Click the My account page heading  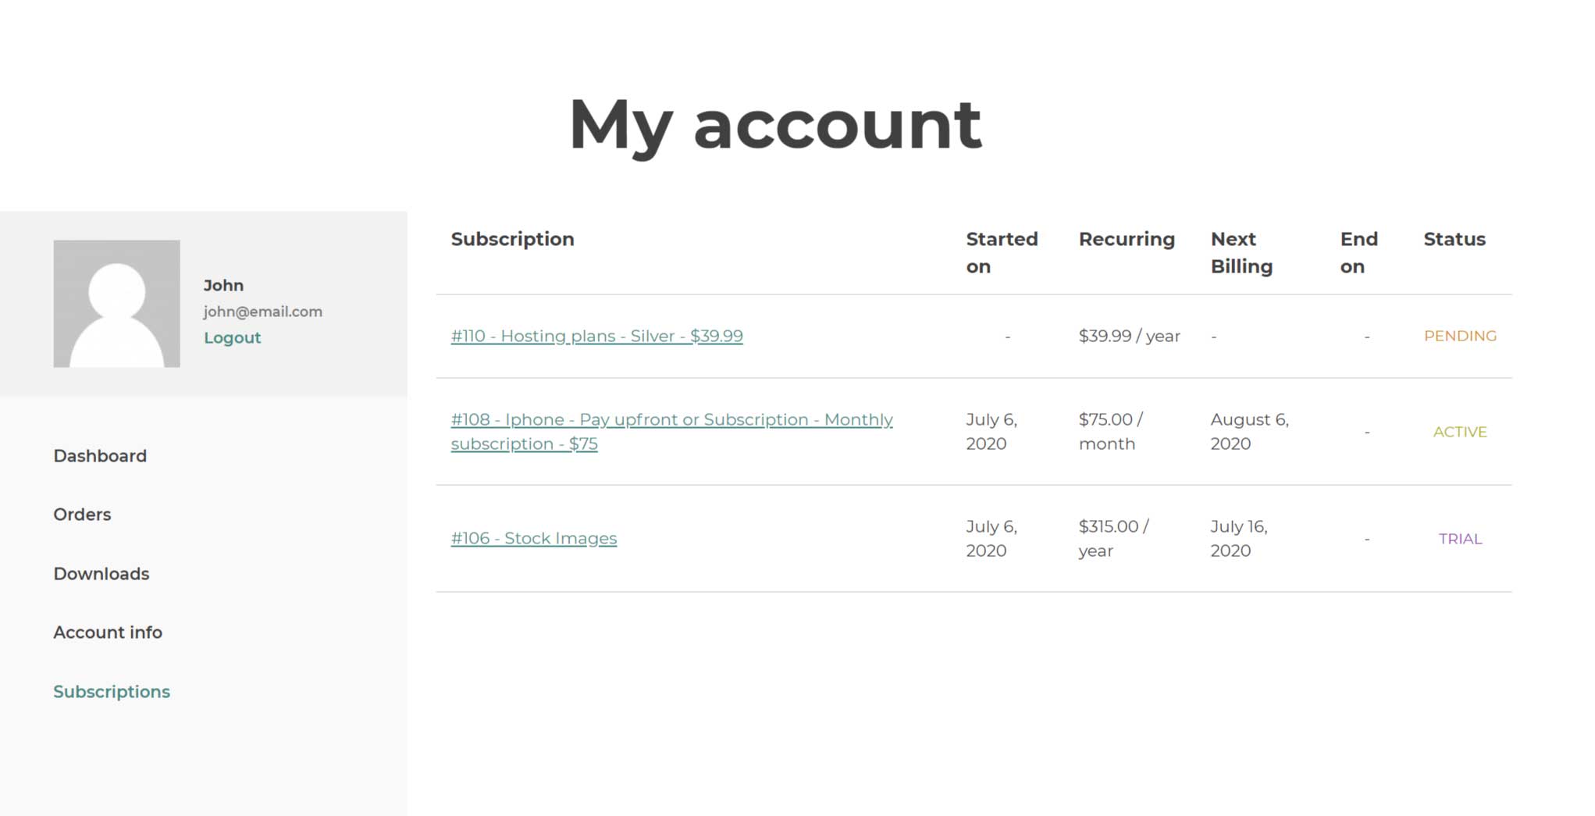coord(775,125)
